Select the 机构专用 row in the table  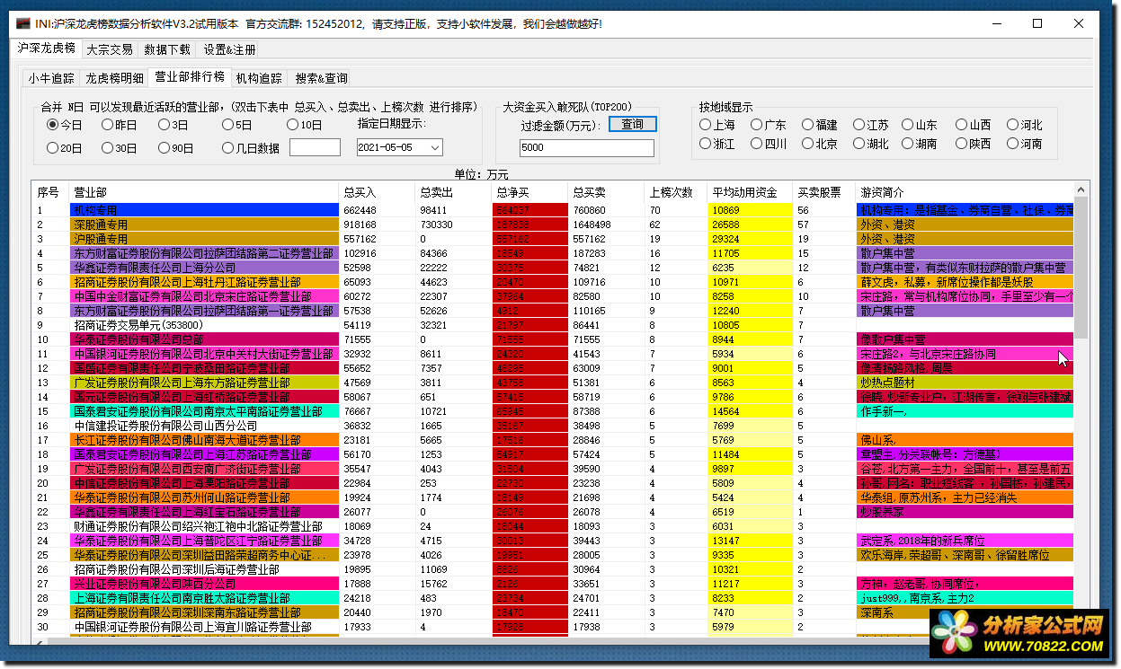(x=554, y=210)
